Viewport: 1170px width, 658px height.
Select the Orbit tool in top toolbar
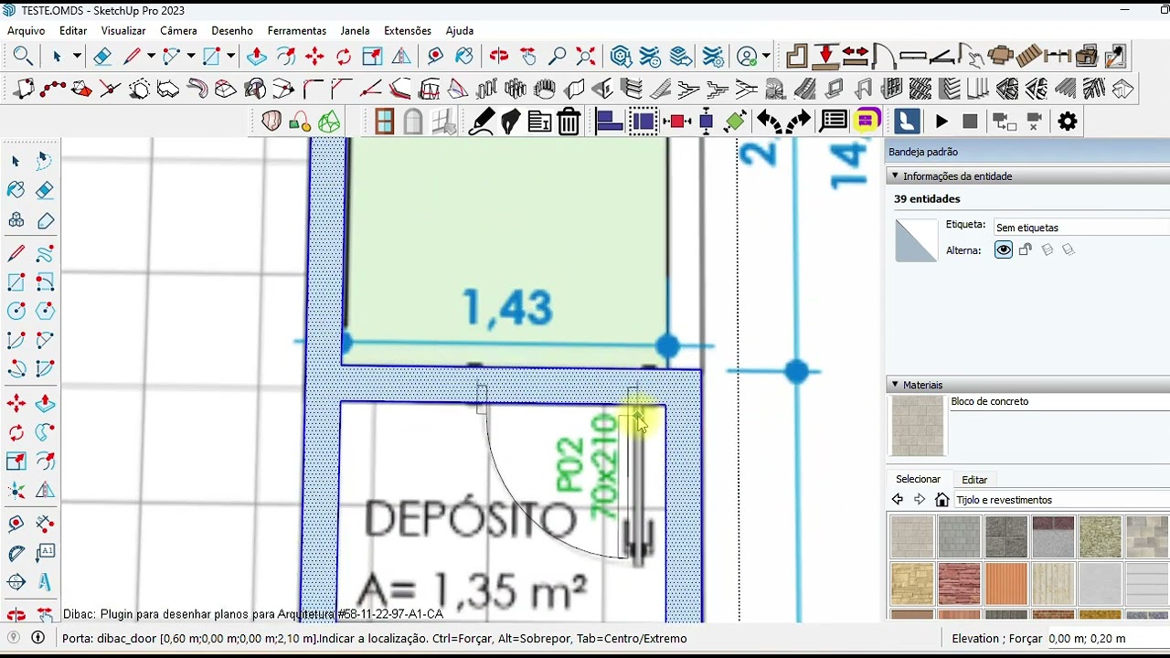click(x=499, y=57)
